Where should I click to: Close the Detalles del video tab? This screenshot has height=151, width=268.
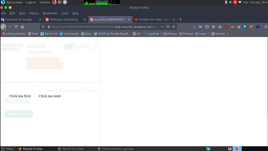pyautogui.click(x=174, y=20)
